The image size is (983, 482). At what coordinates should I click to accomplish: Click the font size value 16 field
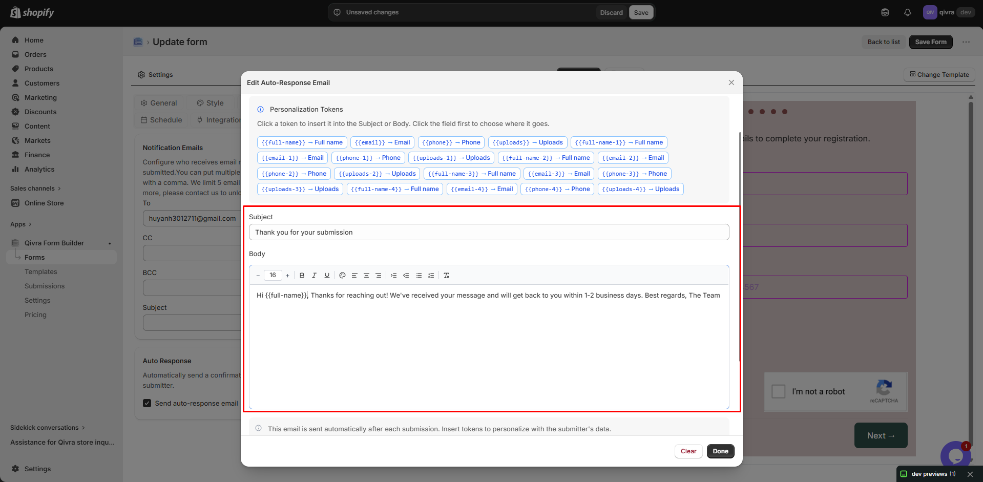click(x=273, y=275)
